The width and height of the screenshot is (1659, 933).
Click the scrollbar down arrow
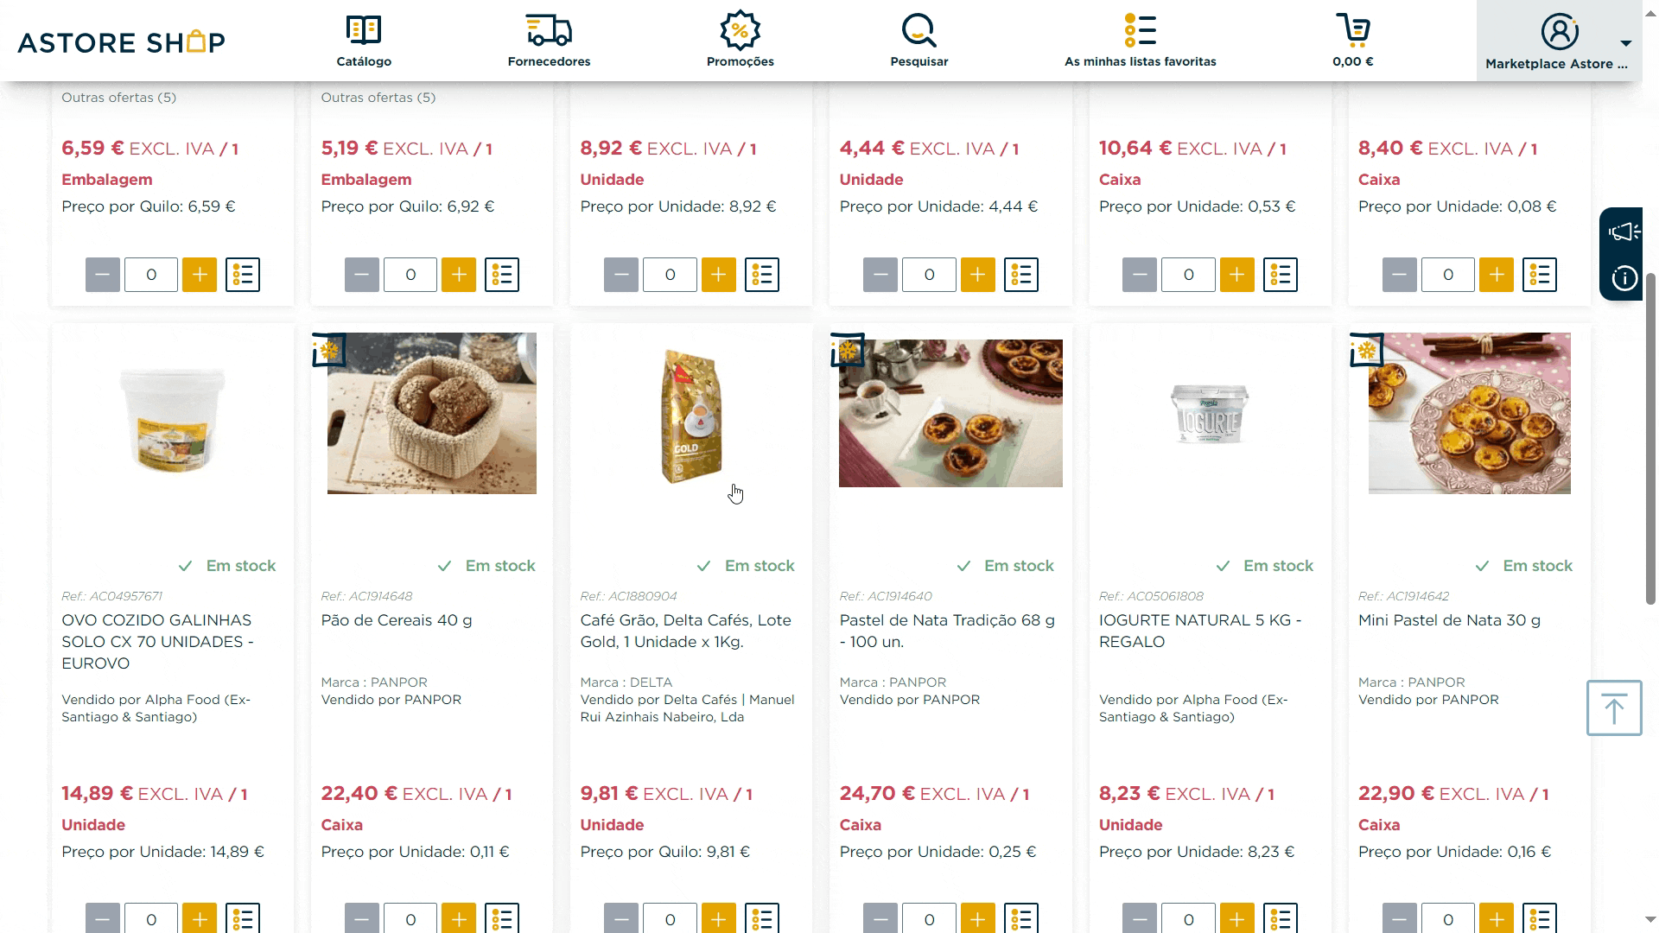click(1650, 921)
